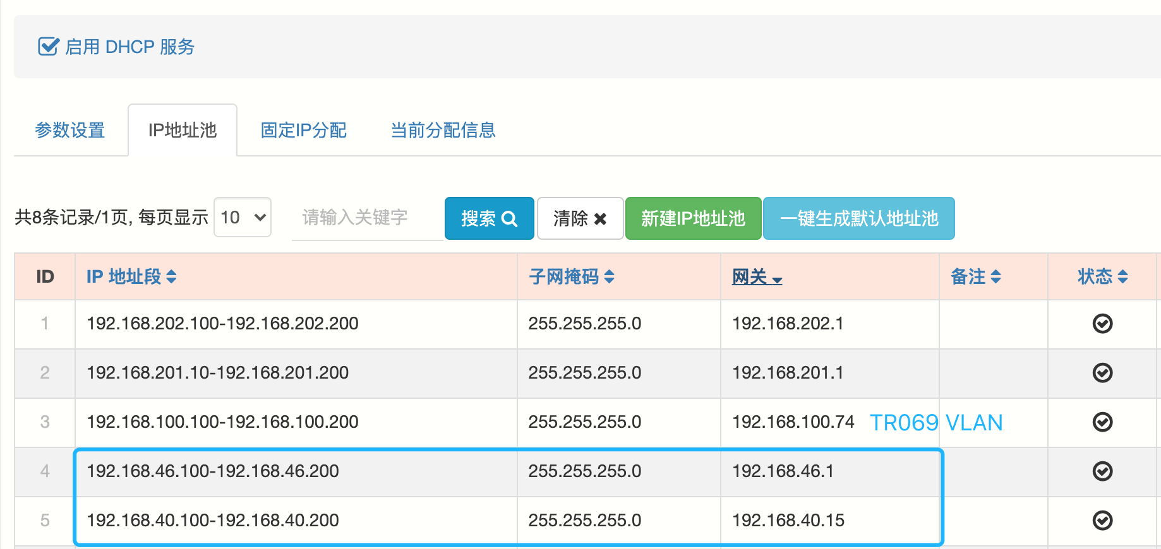Click 新建IP地址池 green button
This screenshot has height=549, width=1161.
point(693,218)
